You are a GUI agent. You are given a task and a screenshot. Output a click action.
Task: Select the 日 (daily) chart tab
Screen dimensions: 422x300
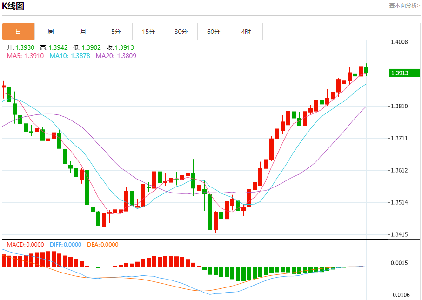pyautogui.click(x=18, y=32)
